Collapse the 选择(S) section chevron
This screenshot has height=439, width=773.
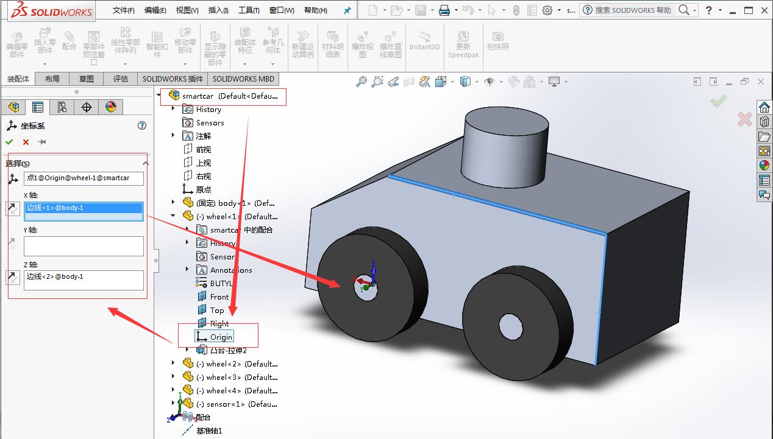pyautogui.click(x=145, y=163)
